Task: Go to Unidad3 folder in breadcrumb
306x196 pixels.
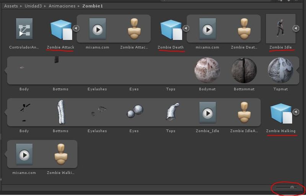Action: coord(33,6)
